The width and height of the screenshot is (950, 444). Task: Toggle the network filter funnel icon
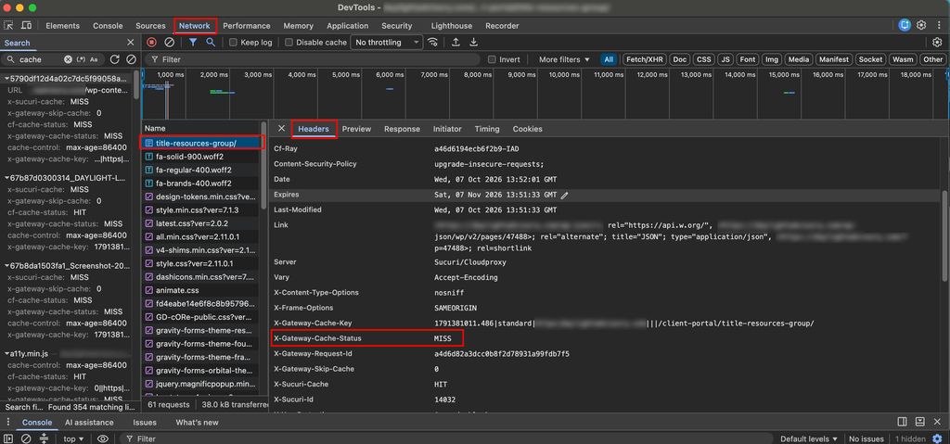pyautogui.click(x=193, y=43)
